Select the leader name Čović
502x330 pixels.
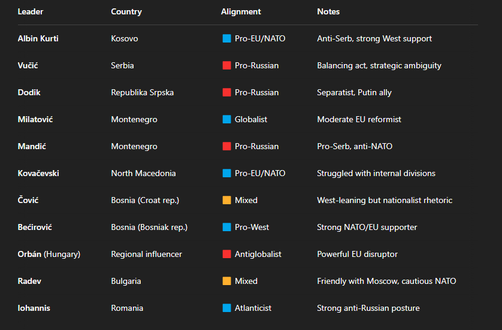coord(28,200)
